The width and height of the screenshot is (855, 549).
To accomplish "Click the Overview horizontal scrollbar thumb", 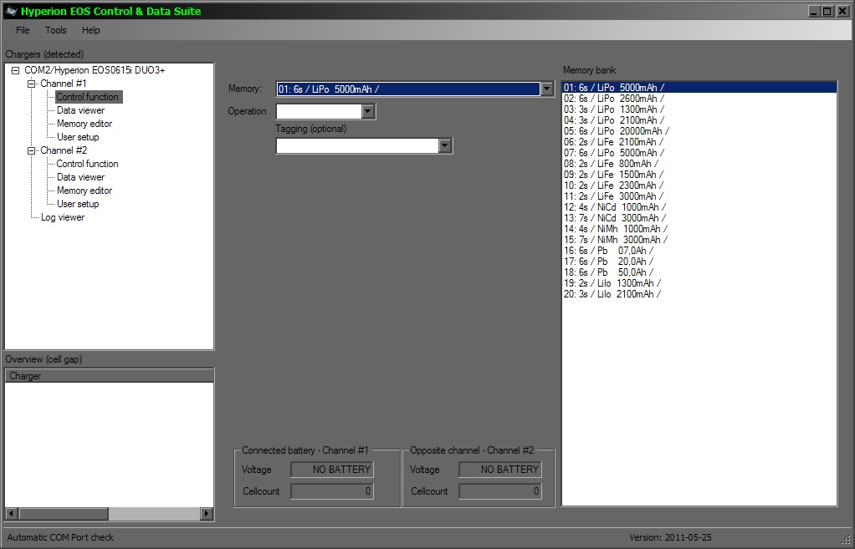I will [63, 513].
